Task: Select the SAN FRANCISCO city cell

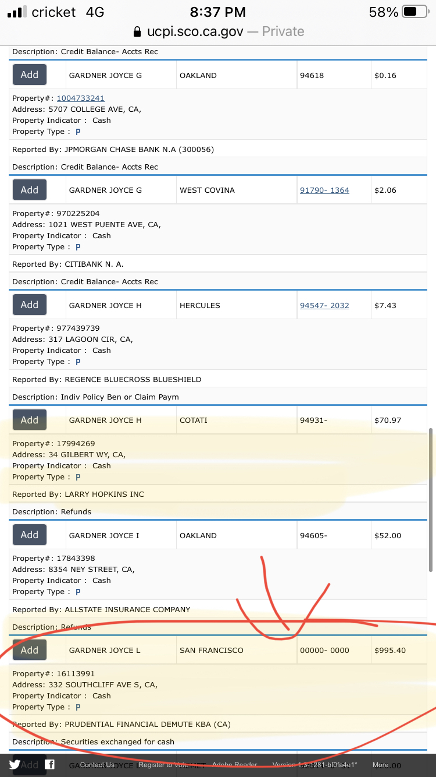Action: 236,650
